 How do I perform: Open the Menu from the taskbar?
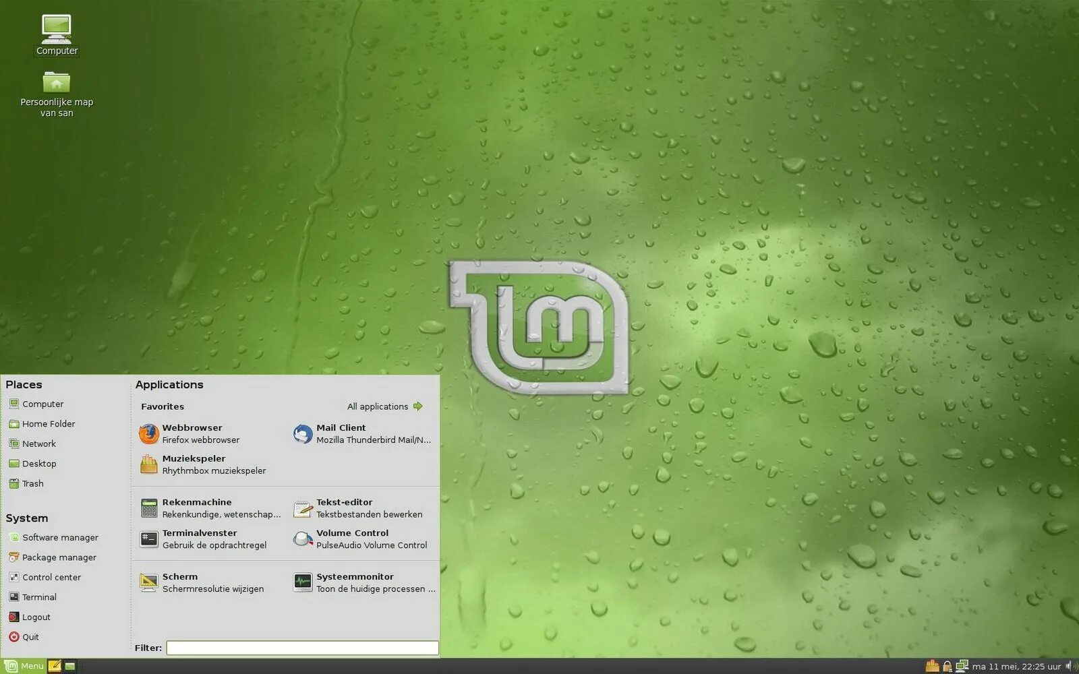[x=22, y=665]
